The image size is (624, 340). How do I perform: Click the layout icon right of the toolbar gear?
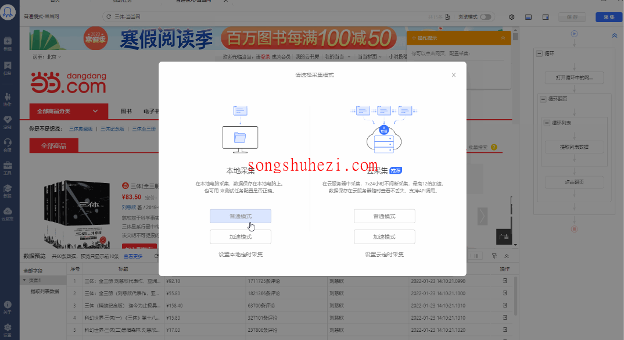click(529, 17)
